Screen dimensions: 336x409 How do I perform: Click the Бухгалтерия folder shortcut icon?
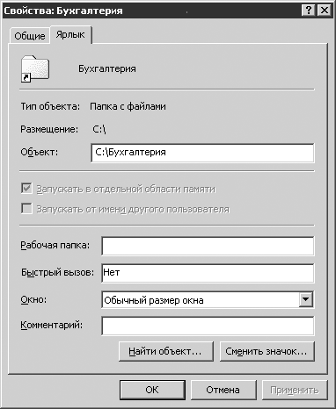click(35, 68)
